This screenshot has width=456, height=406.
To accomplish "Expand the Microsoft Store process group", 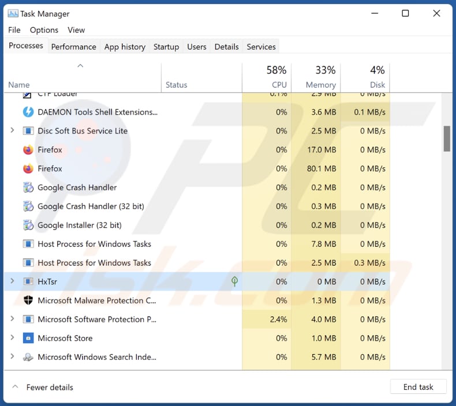I will (x=12, y=338).
